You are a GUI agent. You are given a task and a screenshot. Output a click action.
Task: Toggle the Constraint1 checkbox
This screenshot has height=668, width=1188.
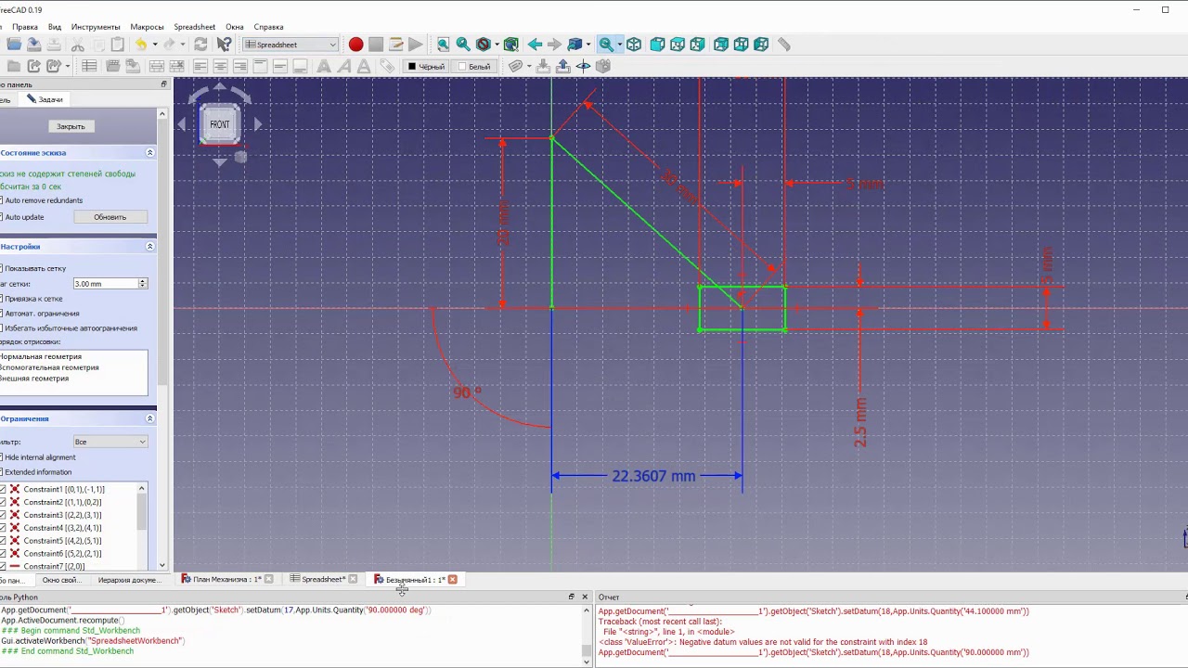coord(3,489)
